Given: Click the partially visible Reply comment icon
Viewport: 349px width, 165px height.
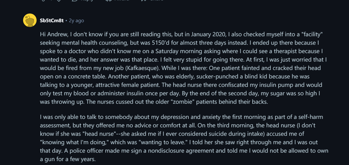Looking at the screenshot, I should (x=75, y=1).
